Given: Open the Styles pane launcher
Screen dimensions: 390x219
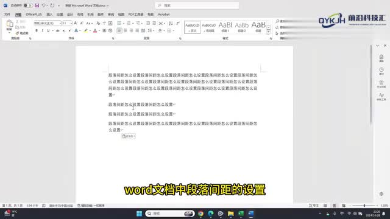Looking at the screenshot, I should (x=271, y=38).
